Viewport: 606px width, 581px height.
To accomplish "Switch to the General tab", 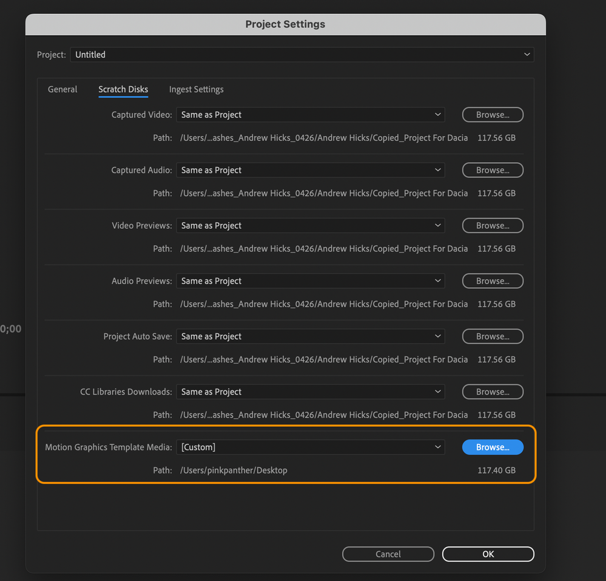I will click(x=62, y=89).
